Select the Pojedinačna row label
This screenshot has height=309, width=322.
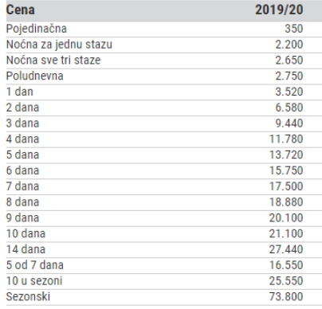[37, 29]
